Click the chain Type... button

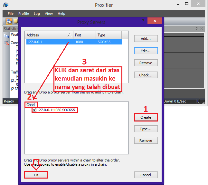tap(146, 129)
